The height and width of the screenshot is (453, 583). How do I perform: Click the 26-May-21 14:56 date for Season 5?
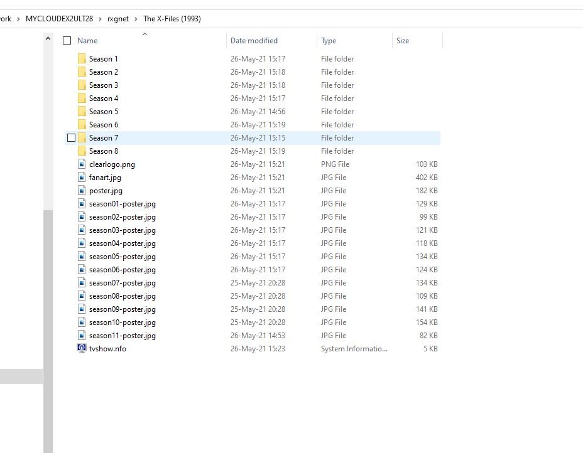pos(258,112)
